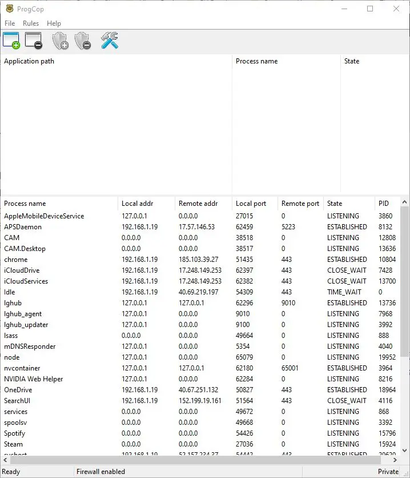Viewport: 410px width, 478px height.
Task: Click remote port 5223 cell
Action: pos(288,227)
